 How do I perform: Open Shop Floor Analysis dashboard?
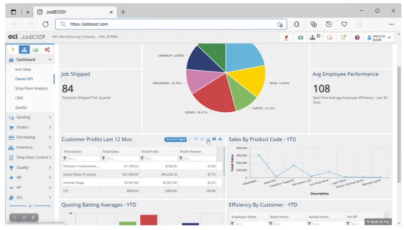tap(31, 88)
